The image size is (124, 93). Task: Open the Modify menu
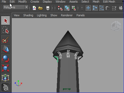22,2
